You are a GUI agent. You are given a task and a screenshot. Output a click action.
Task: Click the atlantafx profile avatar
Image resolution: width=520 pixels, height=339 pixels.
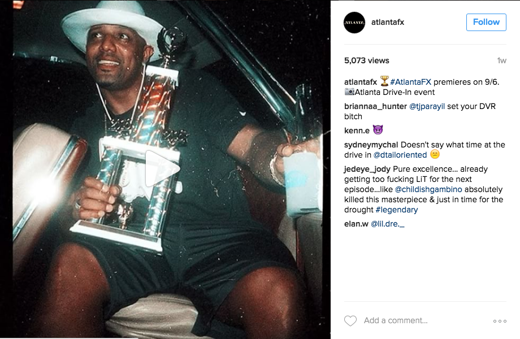[x=354, y=23]
